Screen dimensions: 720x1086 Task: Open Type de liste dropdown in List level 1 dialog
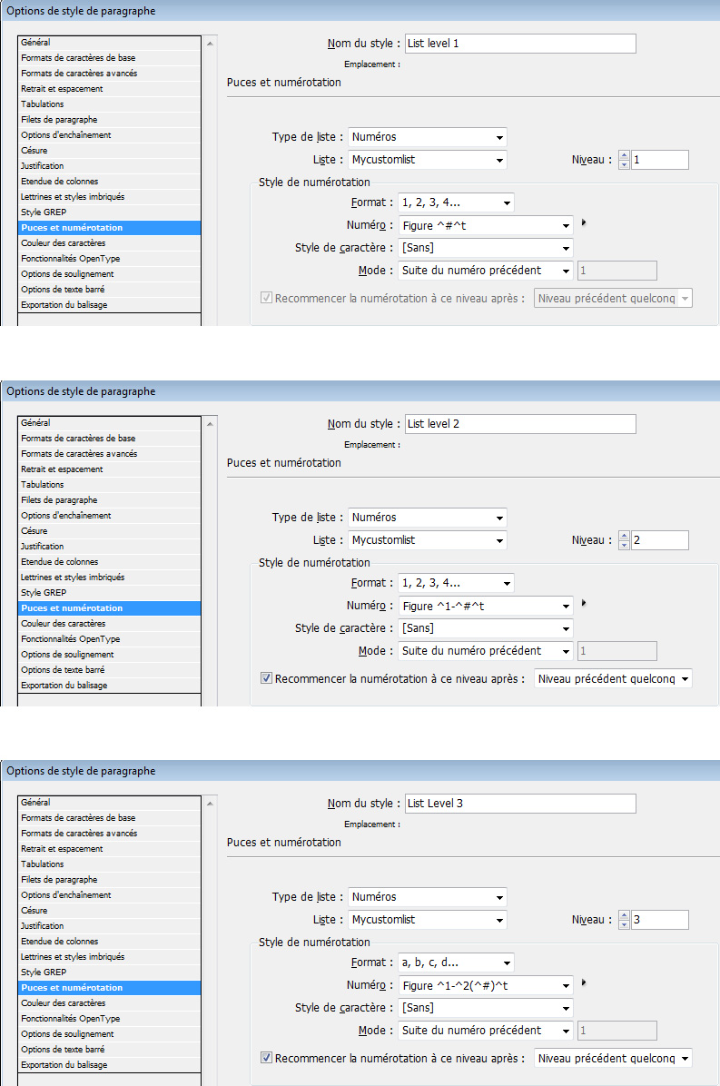click(427, 137)
